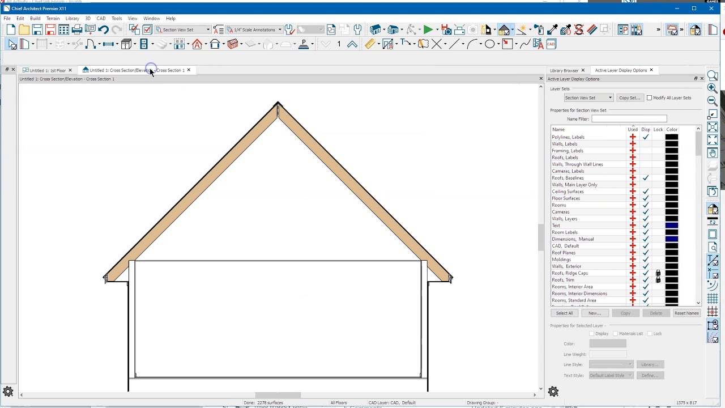
Task: Save the plan with the blue disk icon
Action: [x=37, y=30]
